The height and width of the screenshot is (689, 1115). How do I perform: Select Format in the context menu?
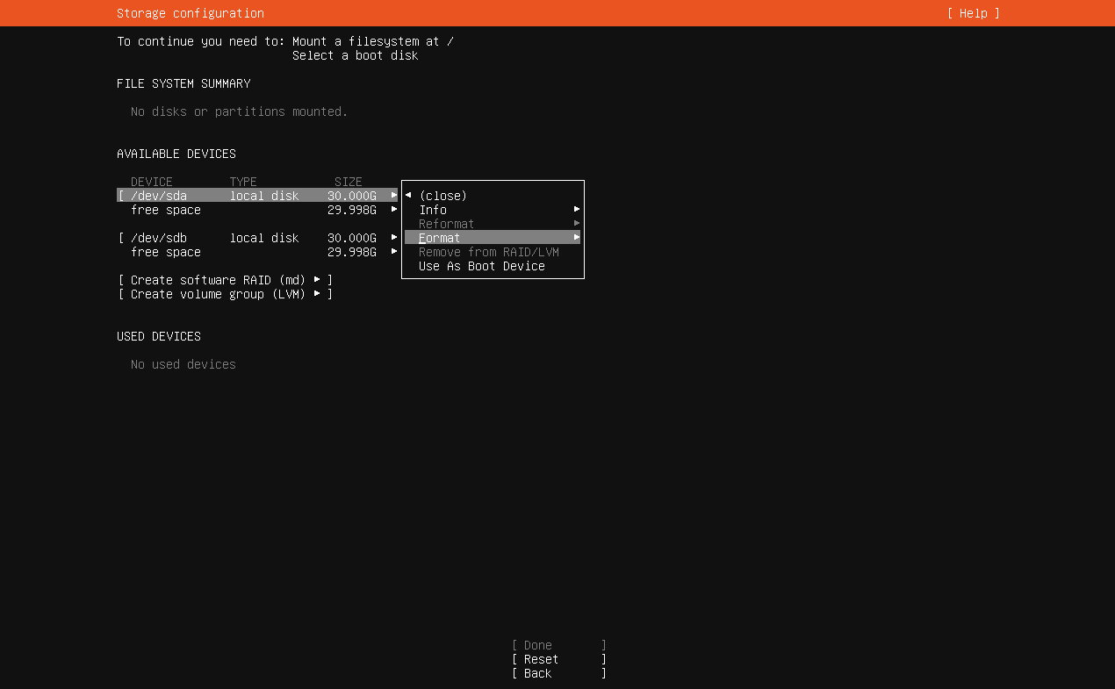[440, 238]
